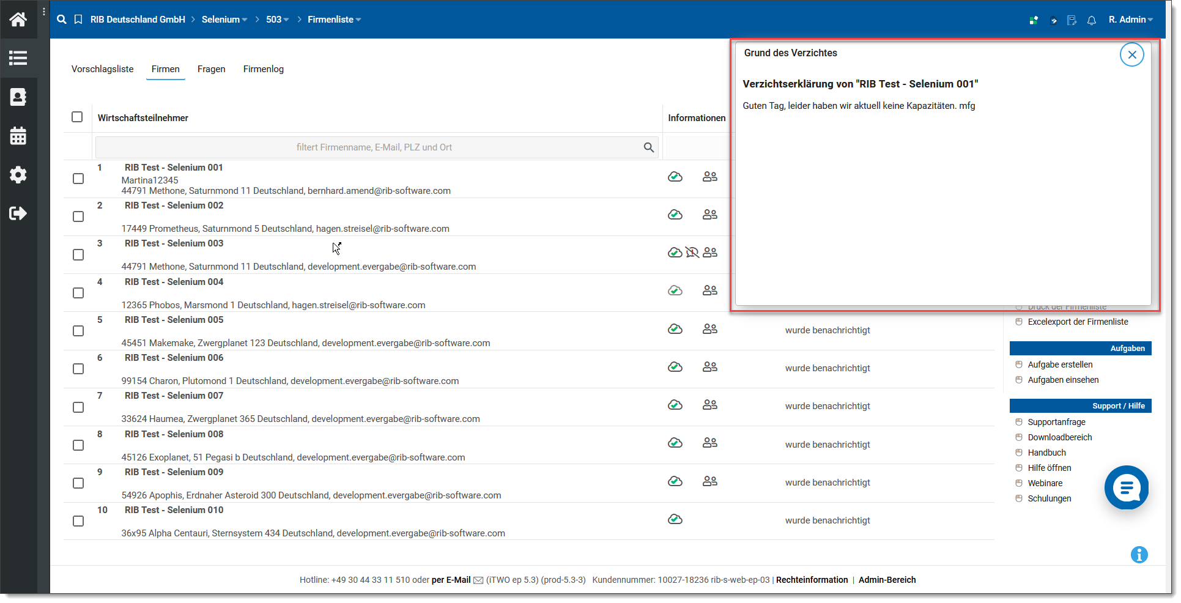Open the calendar icon in sidebar

tap(18, 136)
